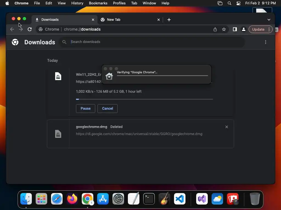This screenshot has height=210, width=281.
Task: Click the Update button in toolbar
Action: tap(258, 30)
